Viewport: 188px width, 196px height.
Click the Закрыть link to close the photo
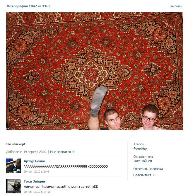tap(176, 6)
